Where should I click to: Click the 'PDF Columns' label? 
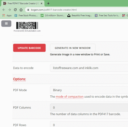(22, 108)
